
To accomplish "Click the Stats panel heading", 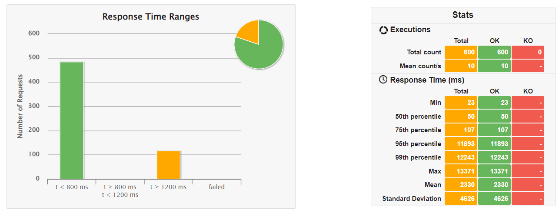I will click(463, 15).
